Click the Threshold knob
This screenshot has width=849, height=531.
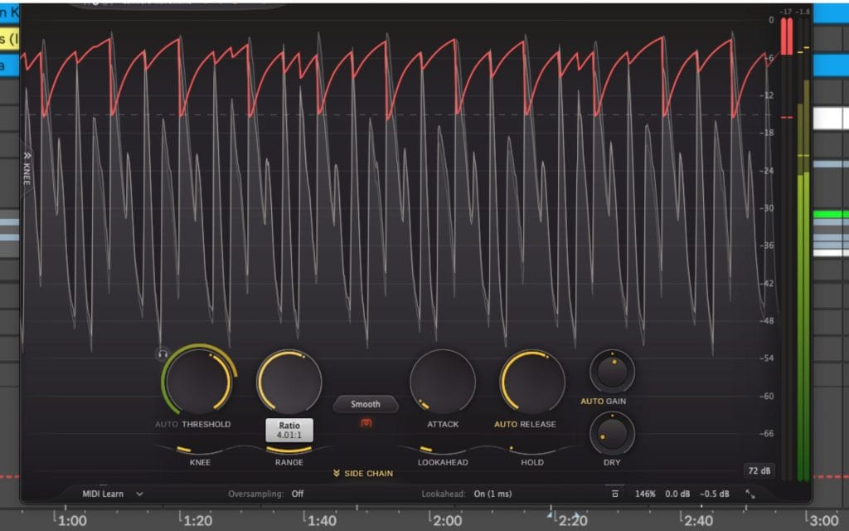(x=197, y=381)
